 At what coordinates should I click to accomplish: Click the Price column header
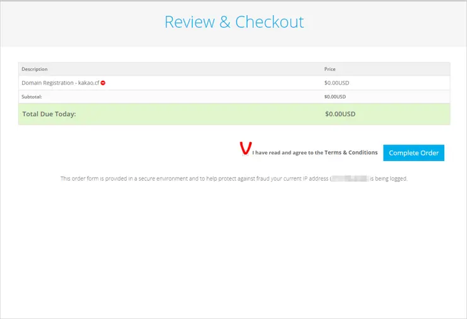tap(331, 69)
